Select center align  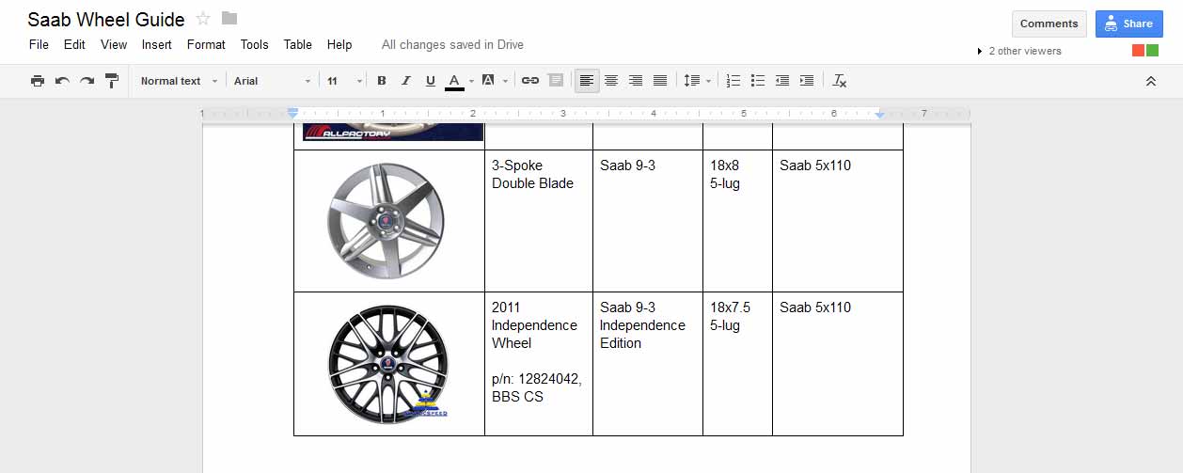pos(611,81)
